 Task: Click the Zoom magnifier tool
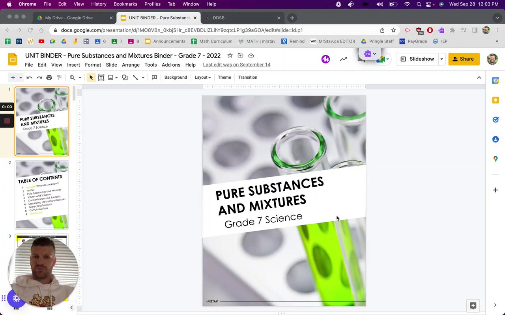[x=72, y=78]
